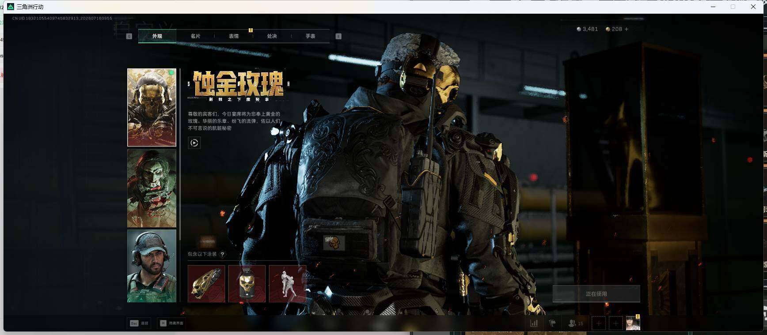Viewport: 767px width, 335px height.
Task: Click the silver currency 3,481 counter
Action: [x=587, y=29]
